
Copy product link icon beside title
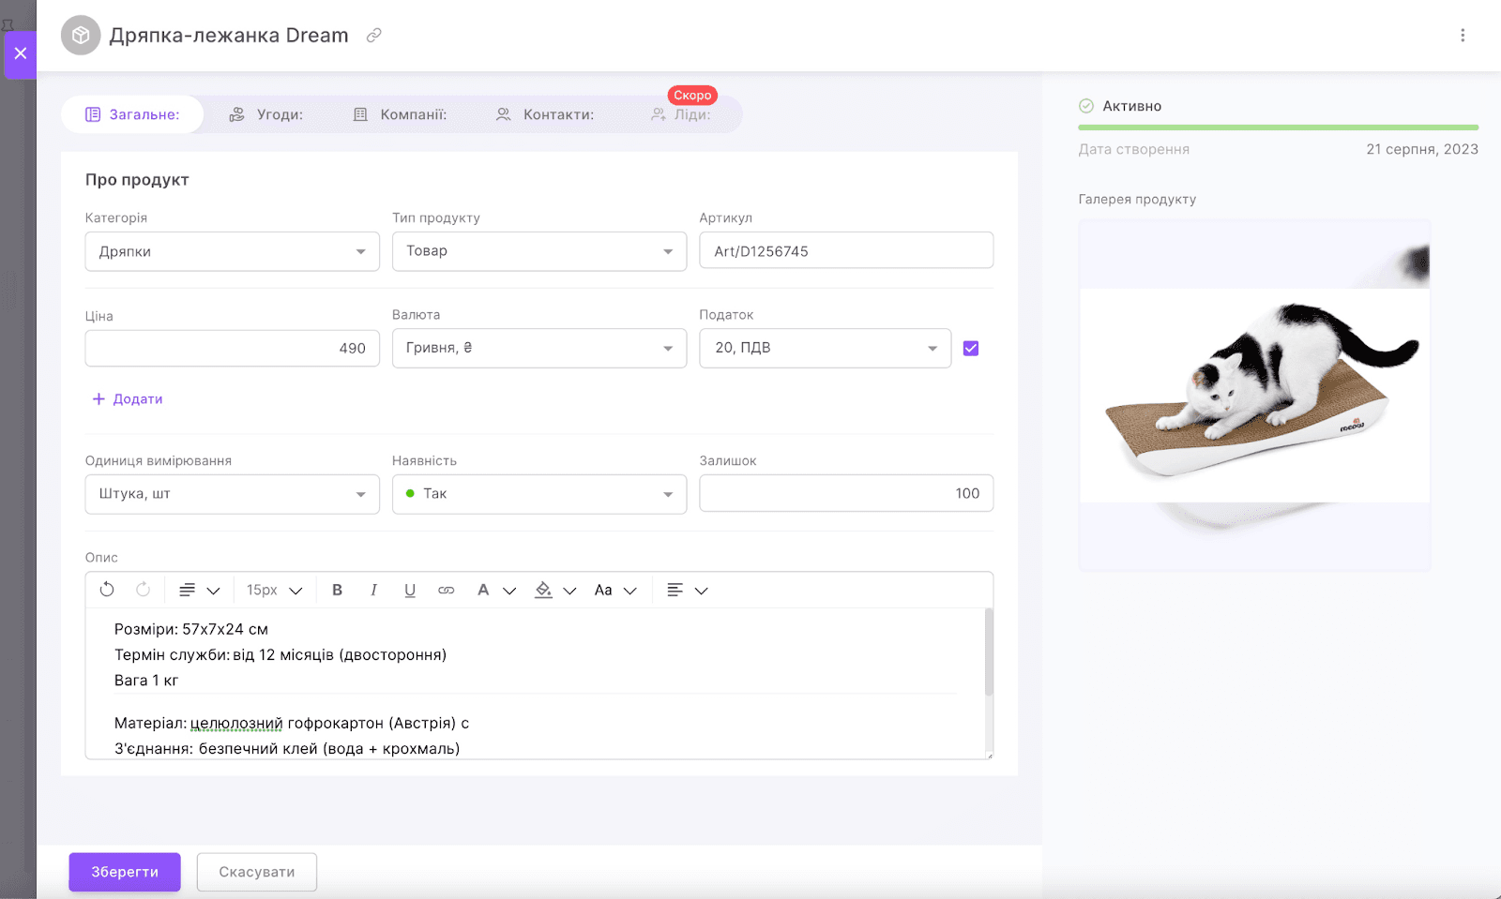pos(373,36)
